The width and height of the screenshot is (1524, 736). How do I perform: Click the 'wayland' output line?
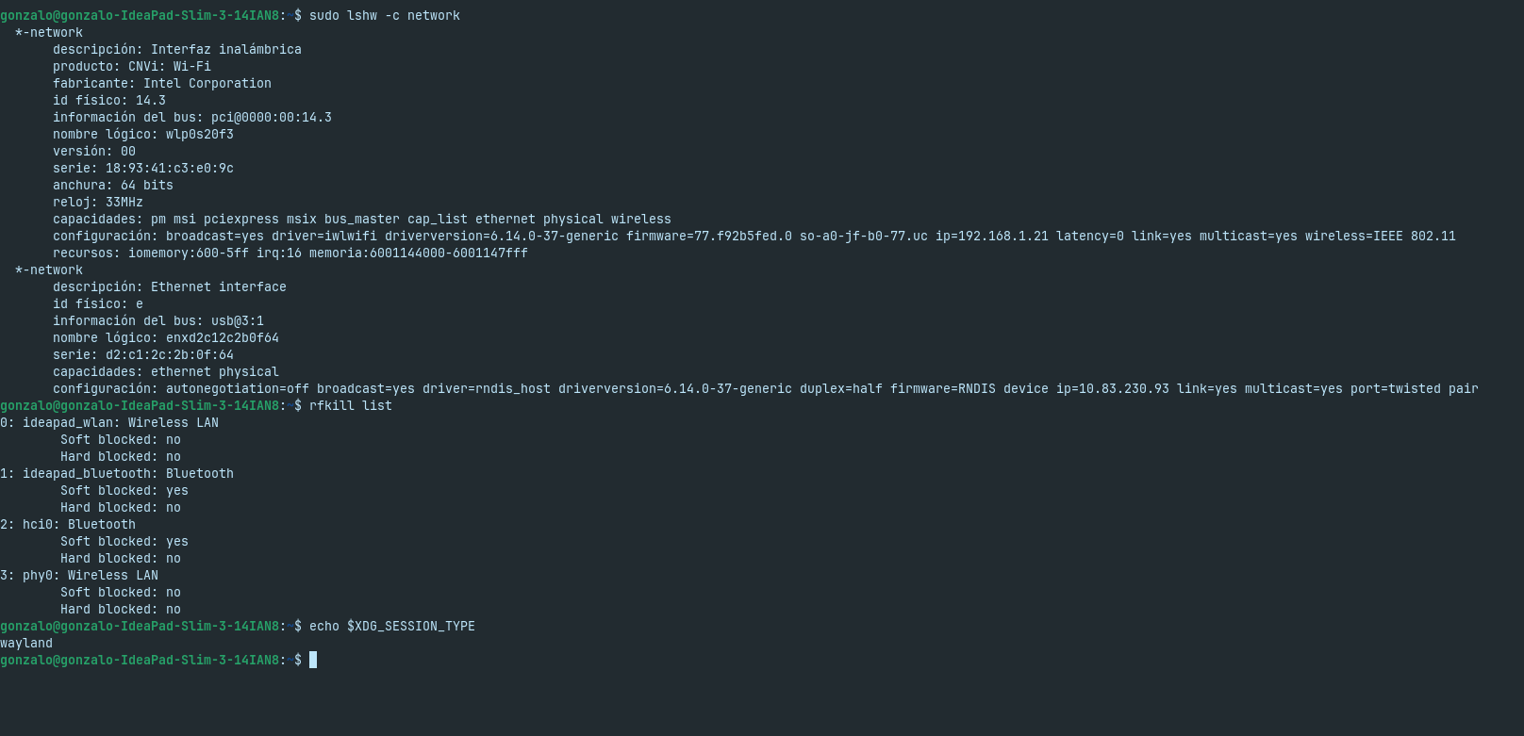click(26, 643)
